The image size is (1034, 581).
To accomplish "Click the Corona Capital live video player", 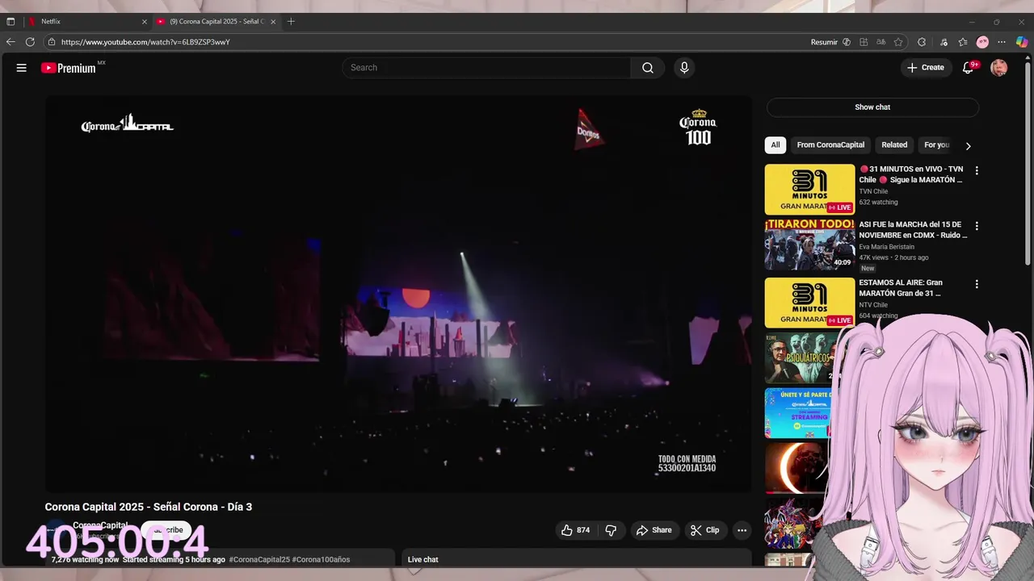I will pos(398,295).
